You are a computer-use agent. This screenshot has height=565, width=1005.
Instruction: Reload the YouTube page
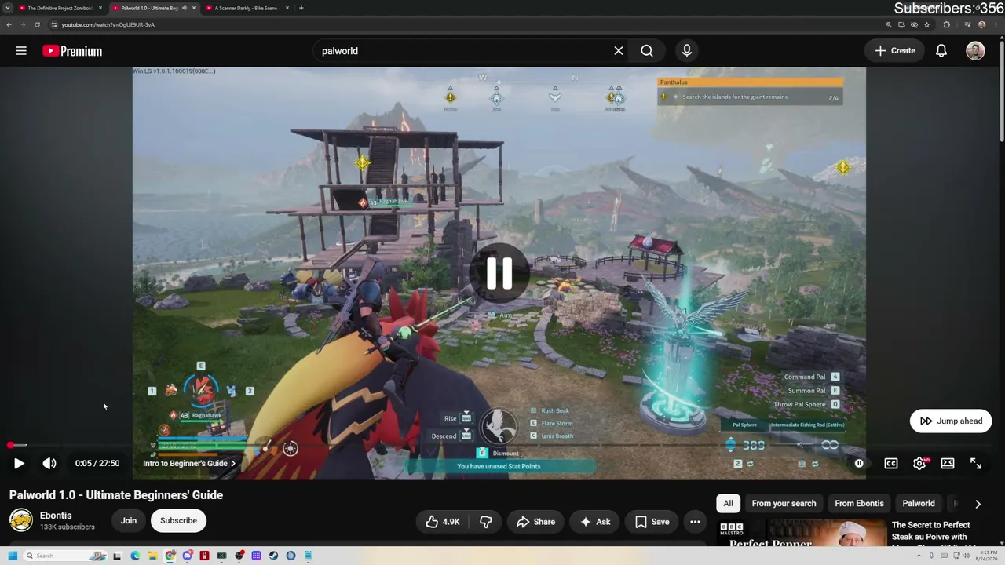tap(37, 24)
